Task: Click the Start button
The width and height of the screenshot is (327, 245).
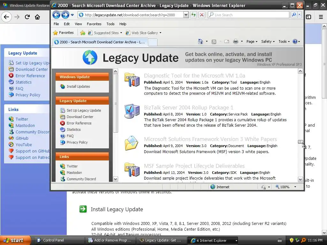Action: coord(15,240)
